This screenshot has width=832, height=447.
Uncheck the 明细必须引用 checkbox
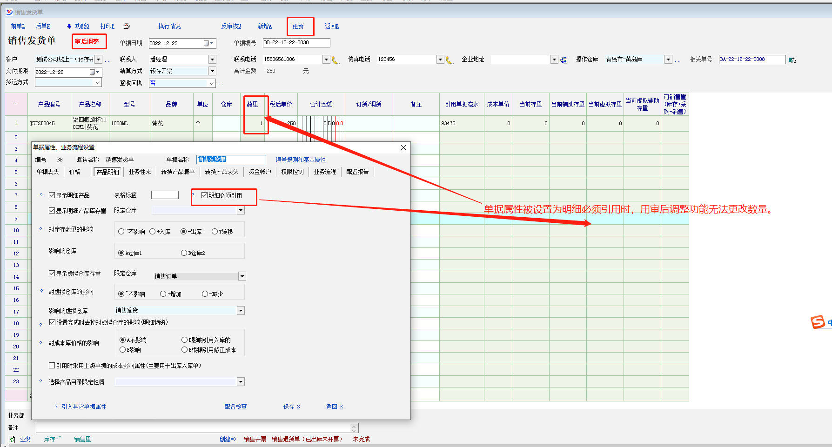coord(204,195)
